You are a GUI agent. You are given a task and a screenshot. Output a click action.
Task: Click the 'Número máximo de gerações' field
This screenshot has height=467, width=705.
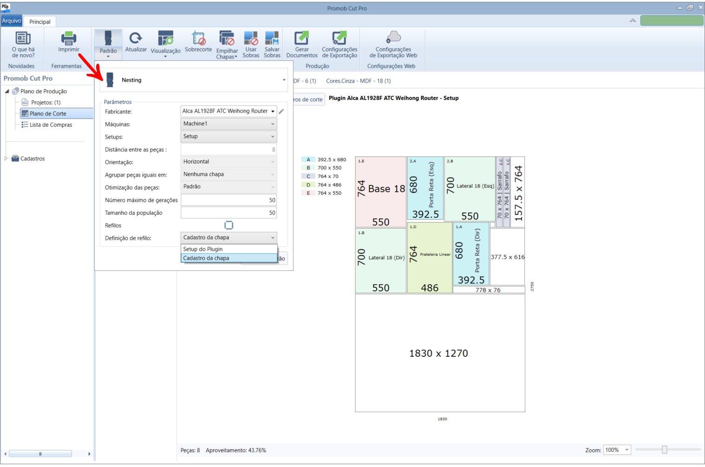[x=228, y=200]
